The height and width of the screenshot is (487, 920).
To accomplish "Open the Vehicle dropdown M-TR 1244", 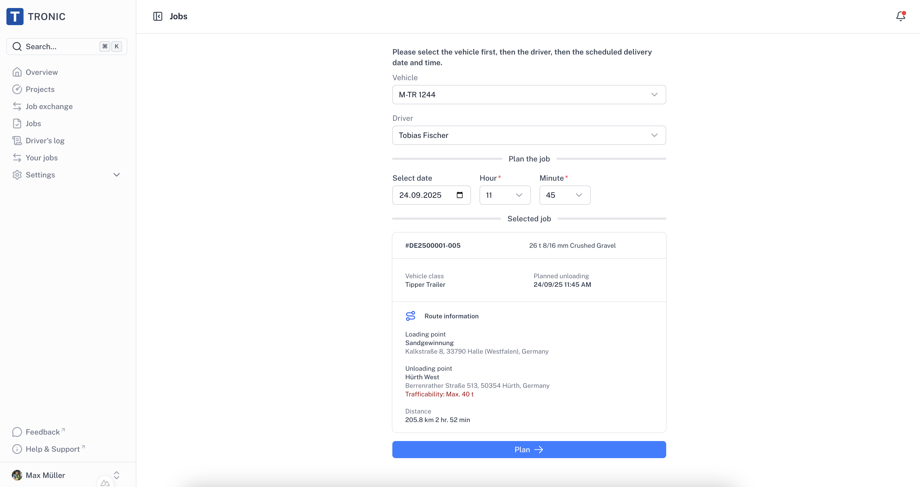I will 528,95.
